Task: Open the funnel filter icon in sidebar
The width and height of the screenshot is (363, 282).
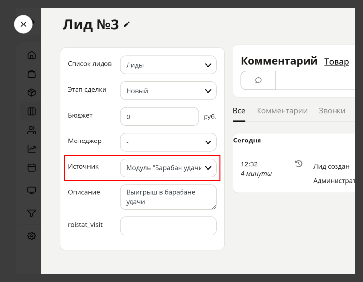Action: click(x=32, y=213)
